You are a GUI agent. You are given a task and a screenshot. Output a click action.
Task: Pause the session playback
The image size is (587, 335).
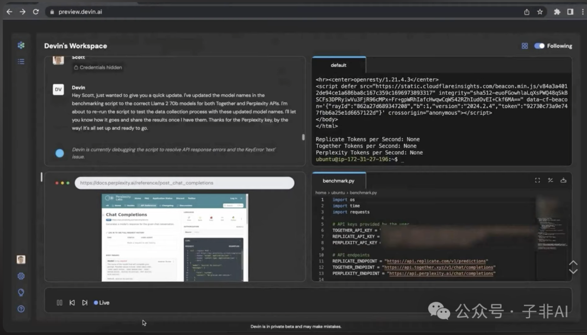tap(60, 302)
